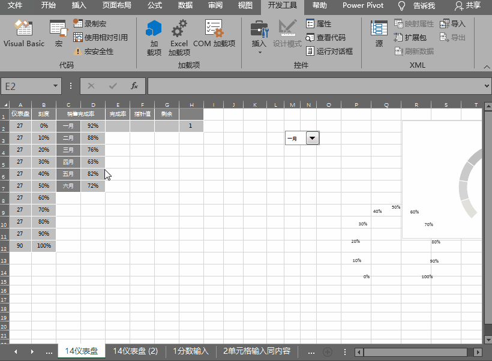Switch to the 公式 formulas tab
The height and width of the screenshot is (361, 492).
[155, 5]
